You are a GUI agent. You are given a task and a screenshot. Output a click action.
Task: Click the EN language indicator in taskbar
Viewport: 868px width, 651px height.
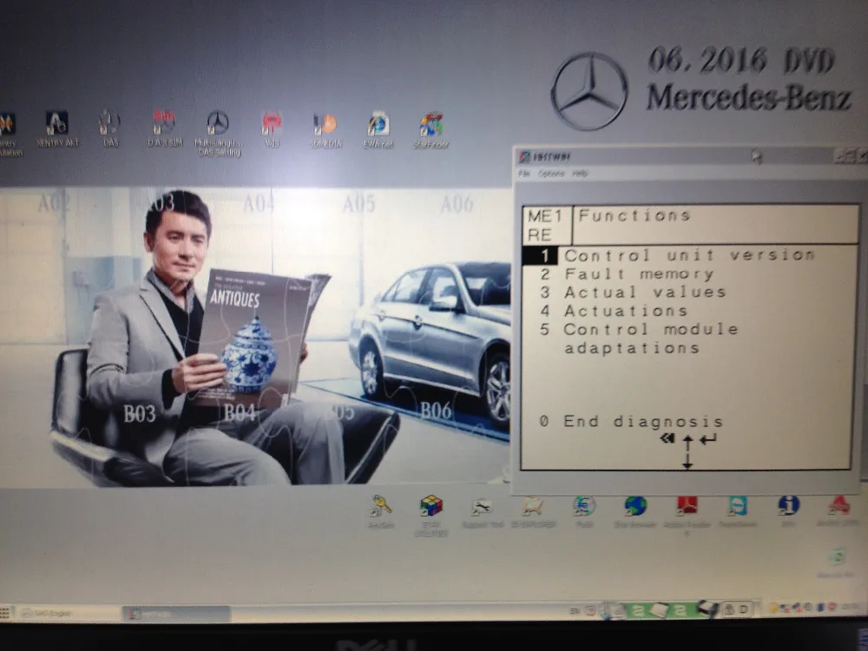pos(575,610)
